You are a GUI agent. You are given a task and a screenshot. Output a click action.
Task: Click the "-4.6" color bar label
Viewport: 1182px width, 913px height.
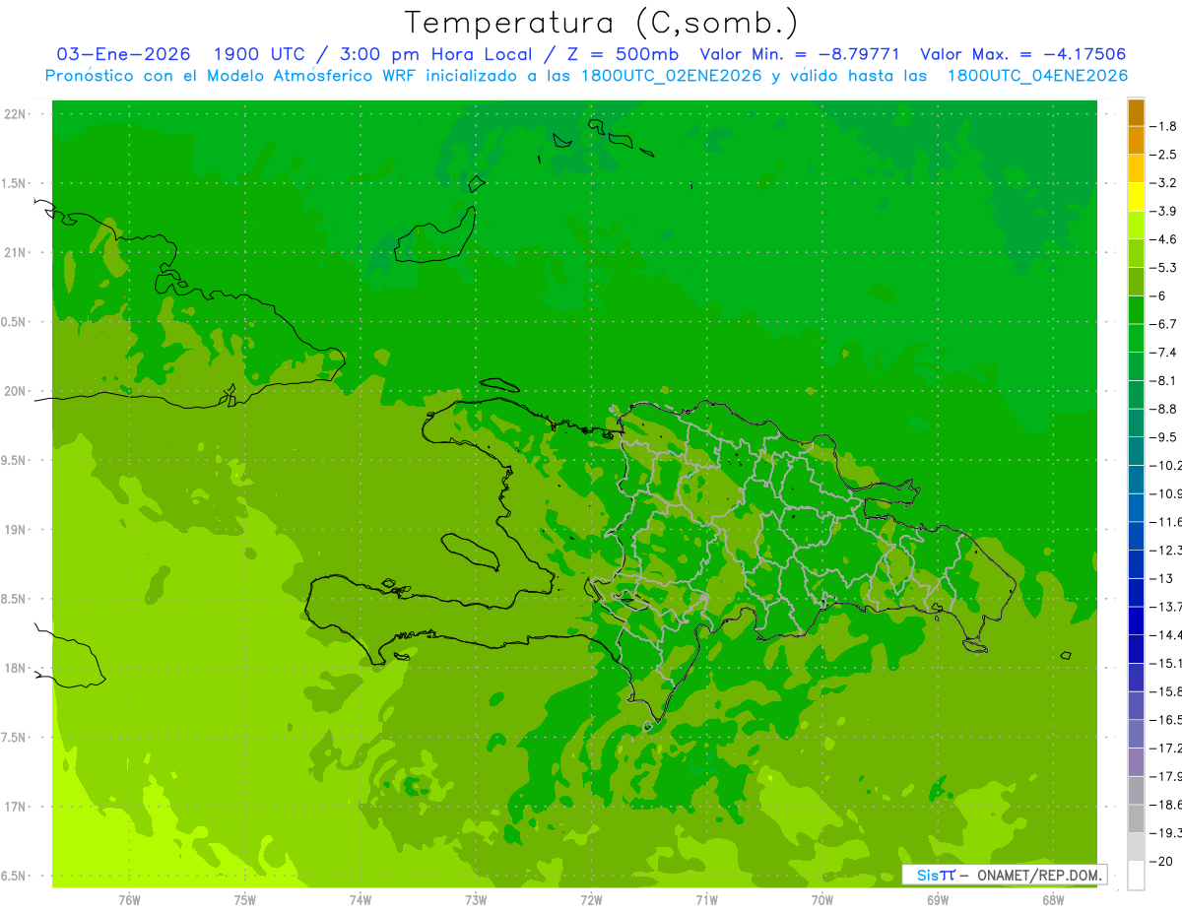coord(1163,239)
